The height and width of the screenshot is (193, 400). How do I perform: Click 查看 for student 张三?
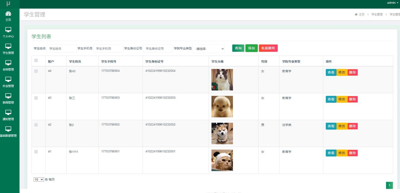coord(331,99)
